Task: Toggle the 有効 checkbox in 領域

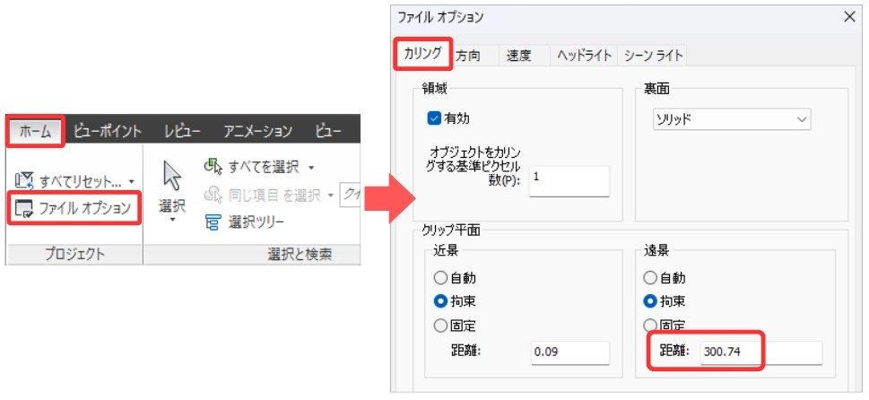Action: point(434,118)
